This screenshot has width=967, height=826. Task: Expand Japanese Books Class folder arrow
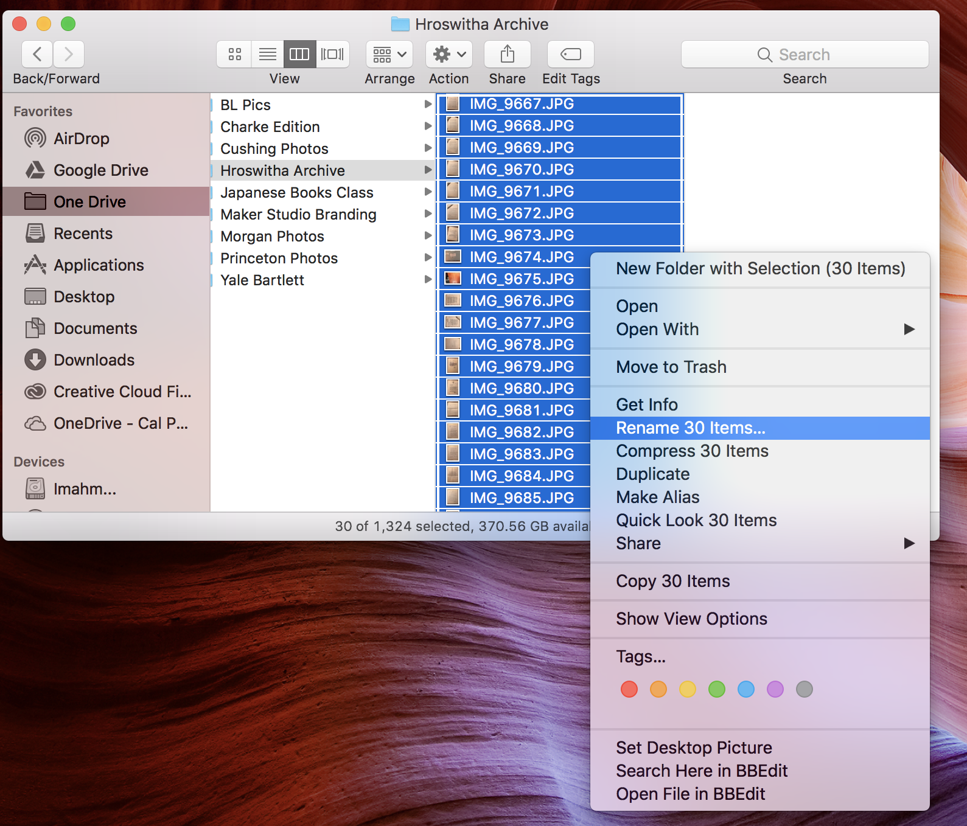pyautogui.click(x=428, y=192)
